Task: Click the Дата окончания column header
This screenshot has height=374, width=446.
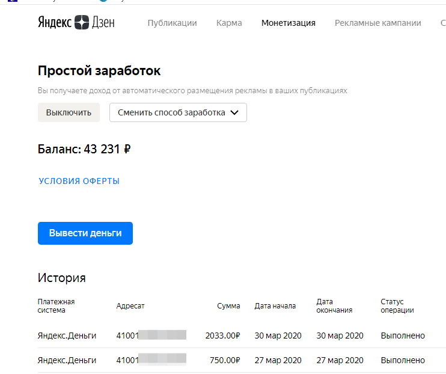Action: point(334,305)
